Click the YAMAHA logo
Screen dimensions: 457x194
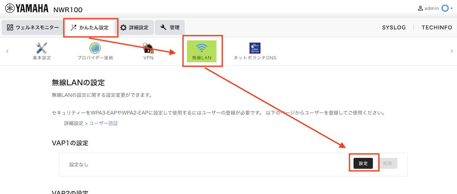click(x=28, y=8)
